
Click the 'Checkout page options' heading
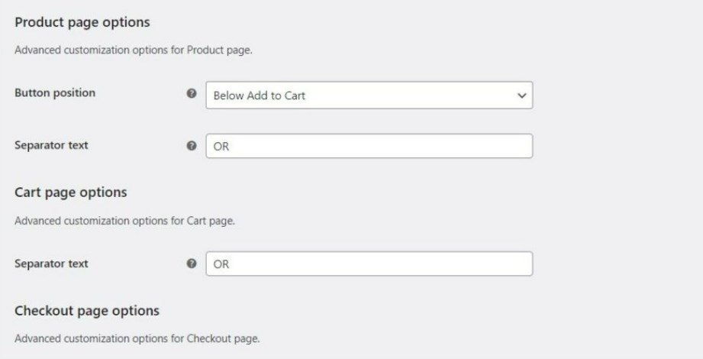[x=86, y=311]
